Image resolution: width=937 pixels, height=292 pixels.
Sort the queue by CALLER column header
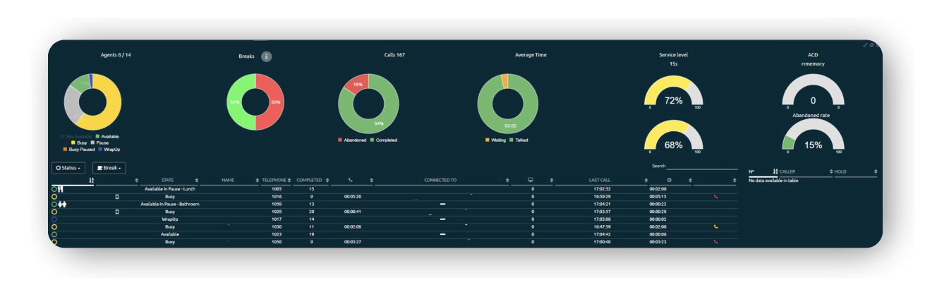coord(787,171)
